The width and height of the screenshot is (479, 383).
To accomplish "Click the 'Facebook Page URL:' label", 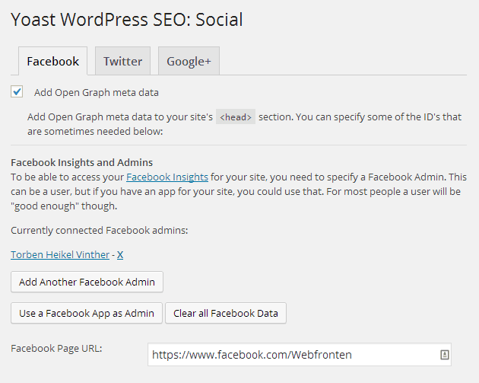I will pyautogui.click(x=56, y=349).
